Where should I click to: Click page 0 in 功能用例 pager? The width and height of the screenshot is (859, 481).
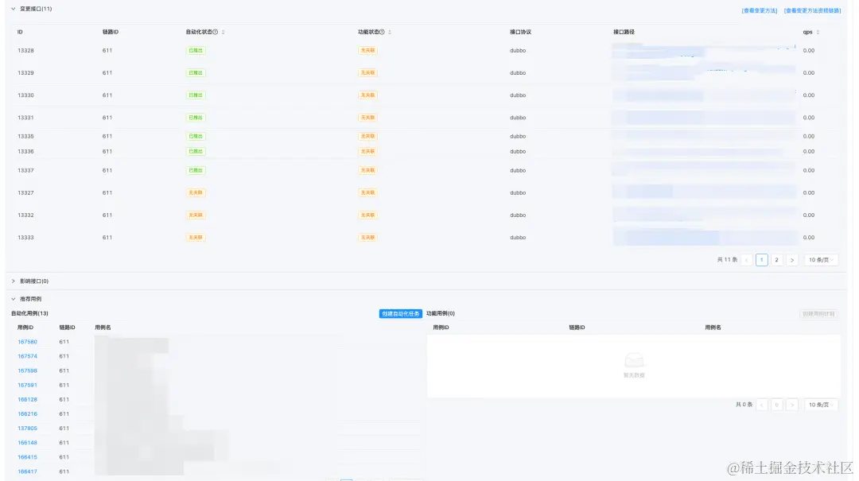(776, 405)
